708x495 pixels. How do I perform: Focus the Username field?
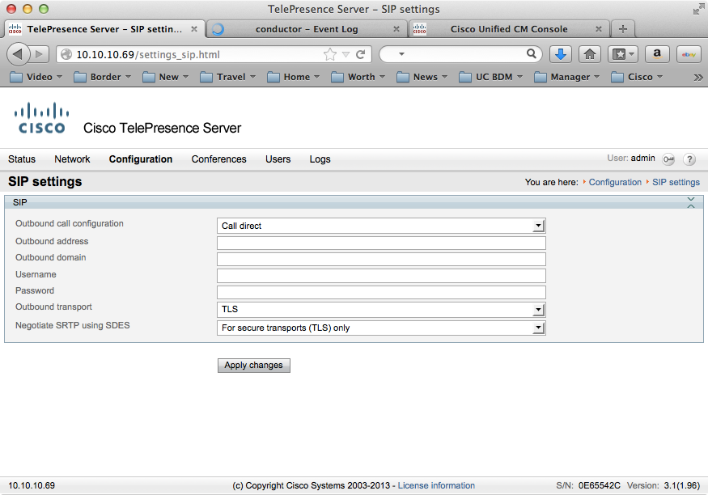381,276
